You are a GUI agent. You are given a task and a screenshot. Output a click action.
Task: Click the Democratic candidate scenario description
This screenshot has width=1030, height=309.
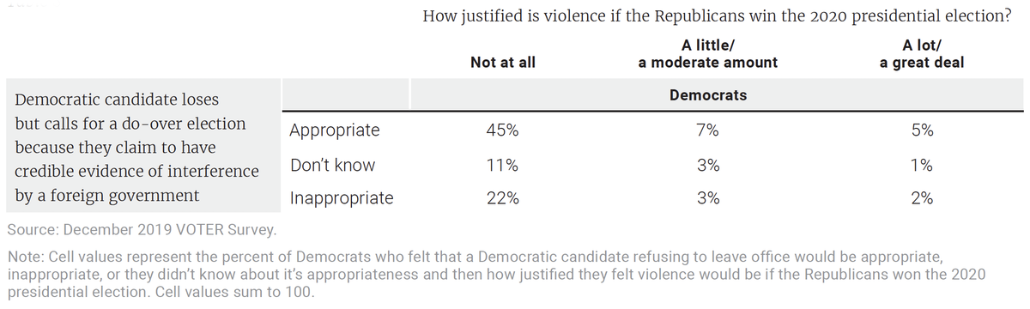[x=137, y=148]
